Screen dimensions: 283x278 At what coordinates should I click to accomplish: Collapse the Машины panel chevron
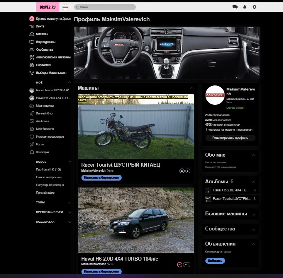click(x=191, y=88)
